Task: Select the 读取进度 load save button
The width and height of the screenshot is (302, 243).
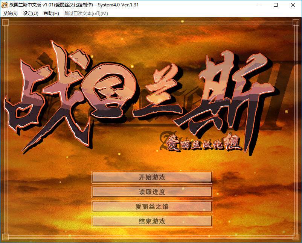Action: tap(152, 192)
